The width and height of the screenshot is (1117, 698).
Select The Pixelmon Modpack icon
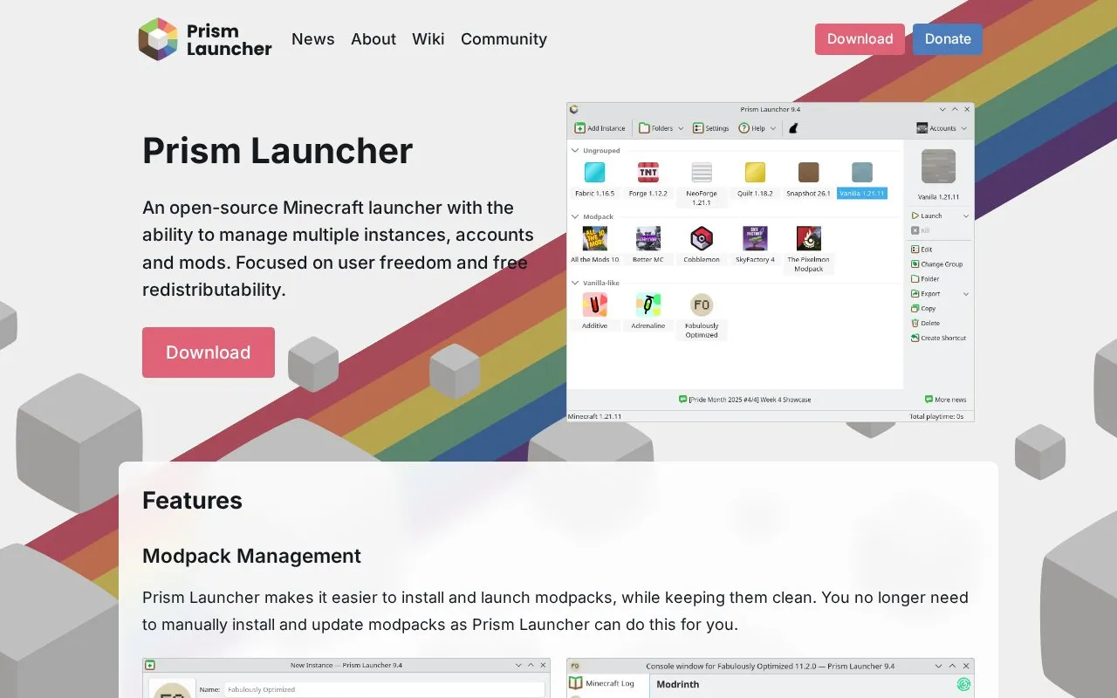tap(808, 238)
